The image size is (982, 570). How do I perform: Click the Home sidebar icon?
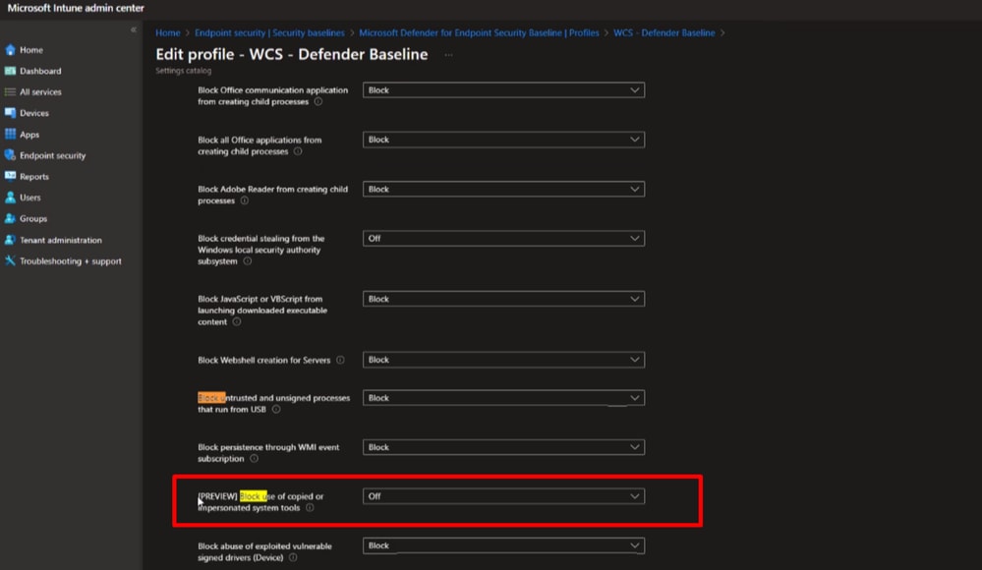[x=10, y=49]
